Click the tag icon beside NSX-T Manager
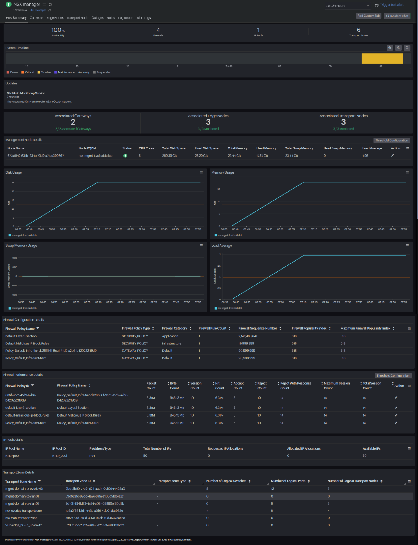 click(x=50, y=10)
